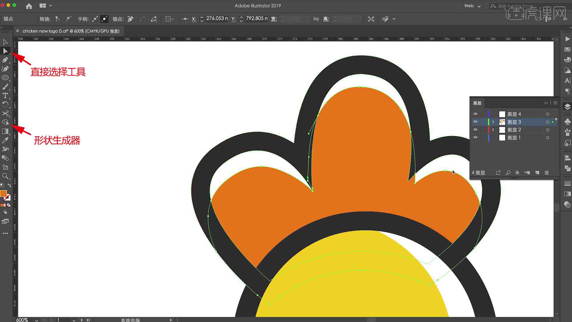Click the Y coordinate field
The image size is (572, 322).
pyautogui.click(x=257, y=18)
